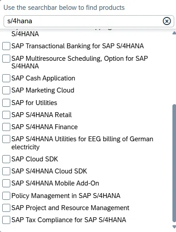Select SAP Project and Resource Management checkbox
This screenshot has width=176, height=232.
pos(6,208)
